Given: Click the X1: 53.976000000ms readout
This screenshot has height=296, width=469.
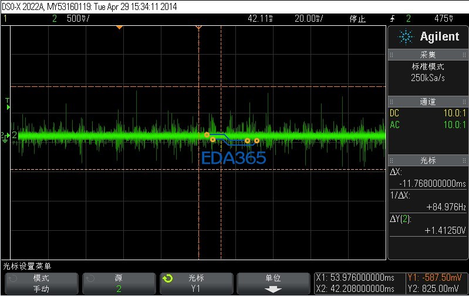Looking at the screenshot, I should [355, 278].
